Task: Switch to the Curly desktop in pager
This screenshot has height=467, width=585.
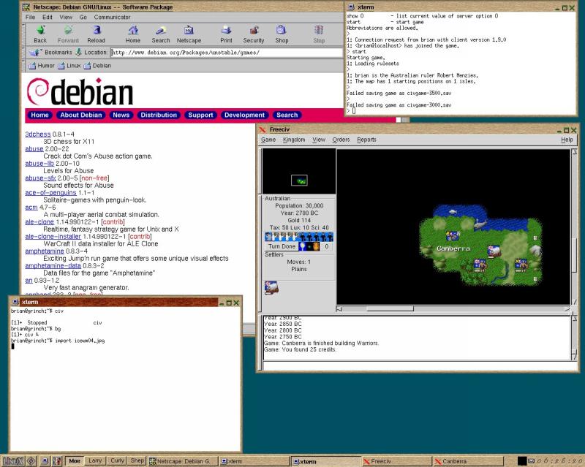Action: click(x=116, y=461)
